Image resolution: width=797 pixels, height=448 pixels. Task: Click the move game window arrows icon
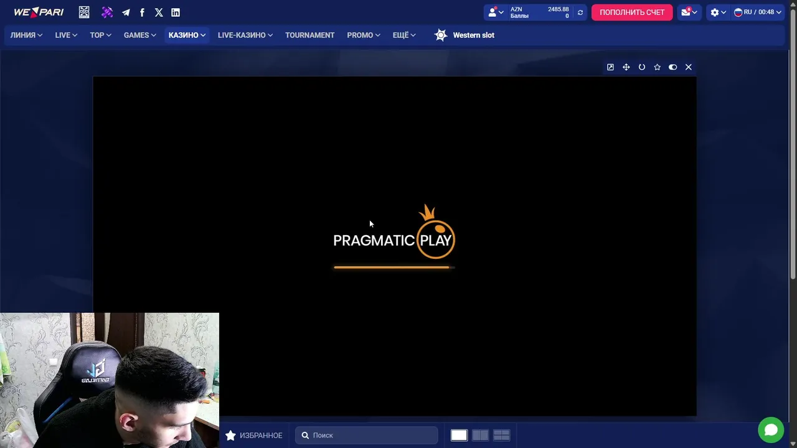(626, 67)
